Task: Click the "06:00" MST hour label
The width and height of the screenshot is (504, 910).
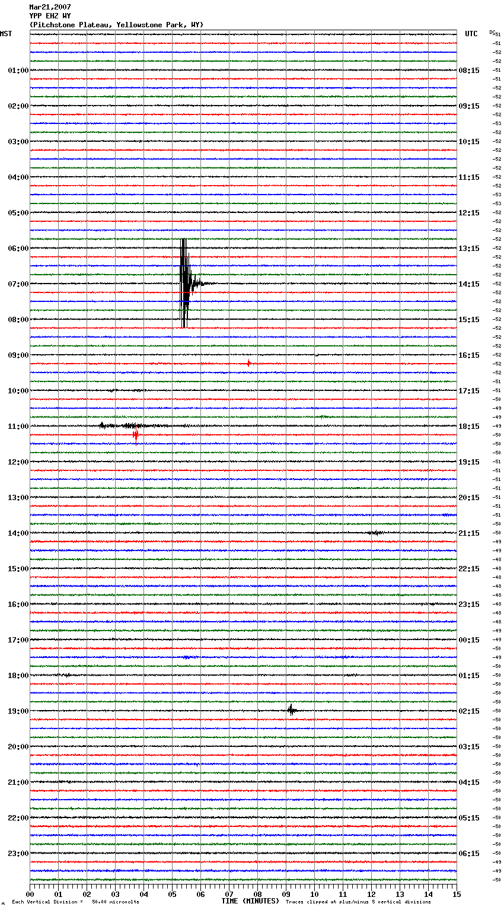Action: [x=18, y=249]
